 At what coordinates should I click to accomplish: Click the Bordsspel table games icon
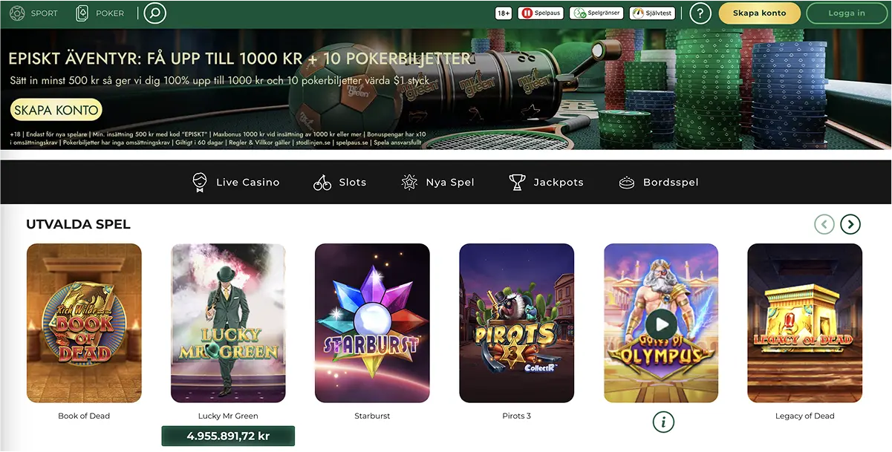(627, 181)
